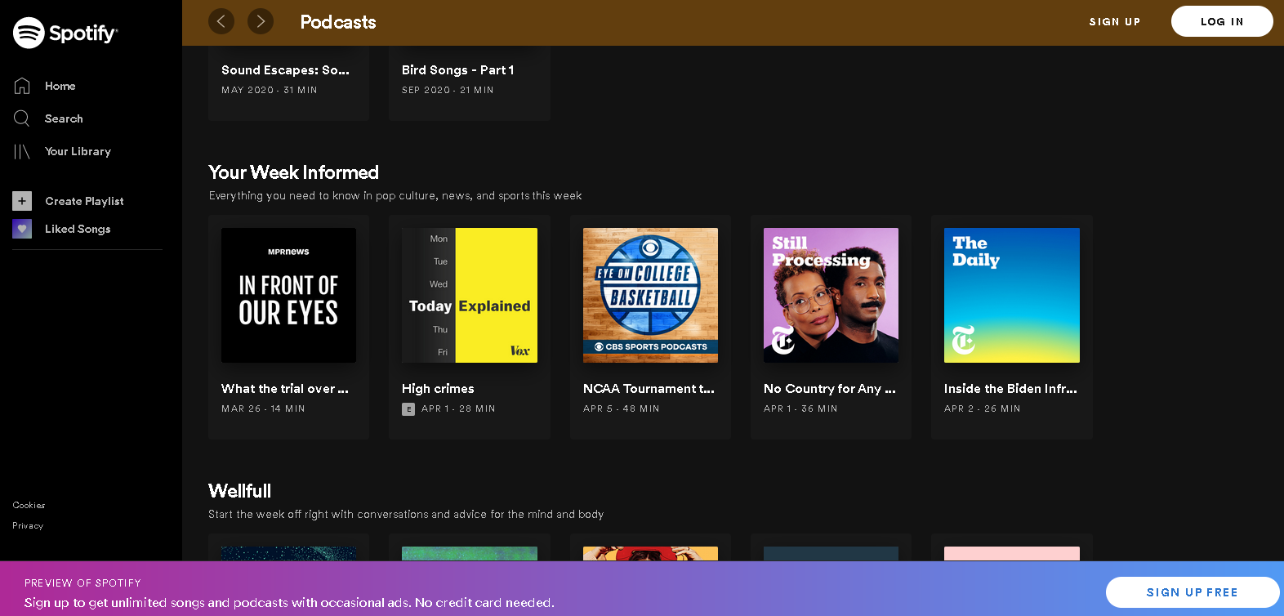The width and height of the screenshot is (1284, 616).
Task: Open the Home menu item
Action: pyautogui.click(x=60, y=86)
